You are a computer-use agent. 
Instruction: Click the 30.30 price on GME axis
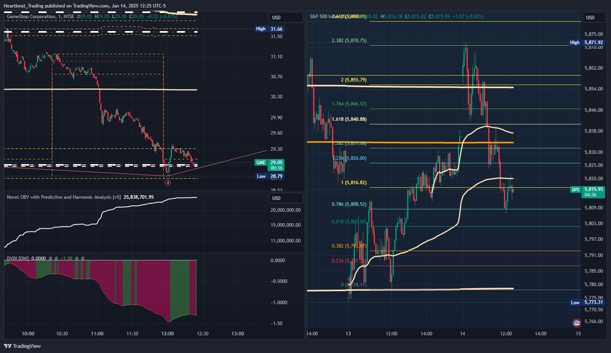pyautogui.click(x=277, y=97)
